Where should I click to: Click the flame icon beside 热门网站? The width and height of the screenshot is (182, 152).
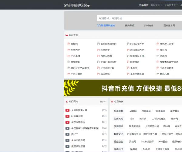tap(67, 102)
